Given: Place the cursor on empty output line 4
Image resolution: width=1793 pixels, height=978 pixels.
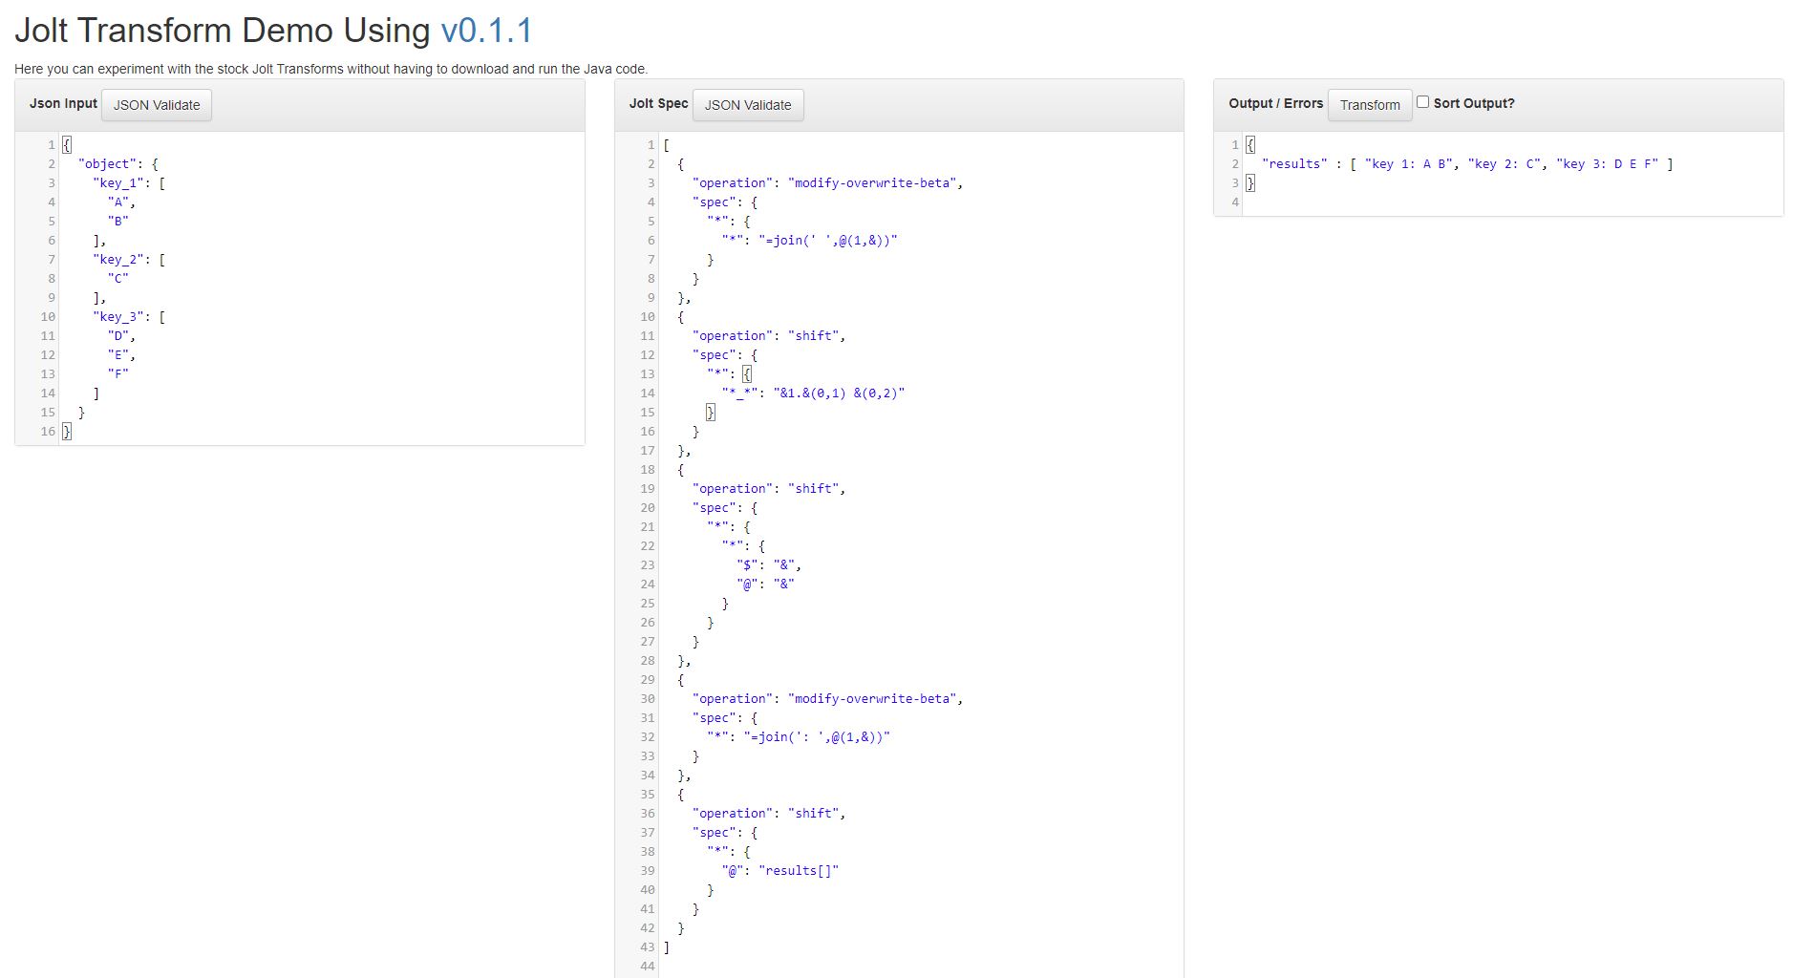Looking at the screenshot, I should [1511, 202].
